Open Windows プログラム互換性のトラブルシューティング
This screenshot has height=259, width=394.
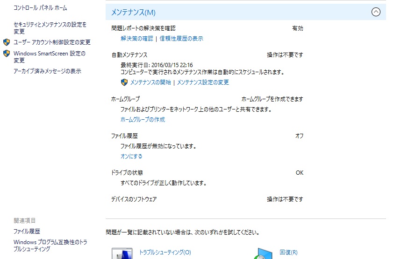[x=50, y=245]
